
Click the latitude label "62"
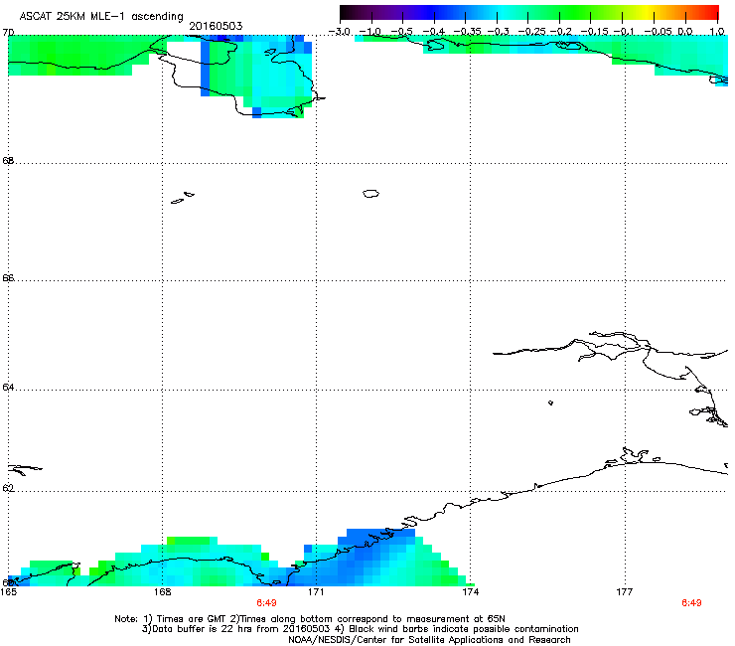tap(8, 488)
